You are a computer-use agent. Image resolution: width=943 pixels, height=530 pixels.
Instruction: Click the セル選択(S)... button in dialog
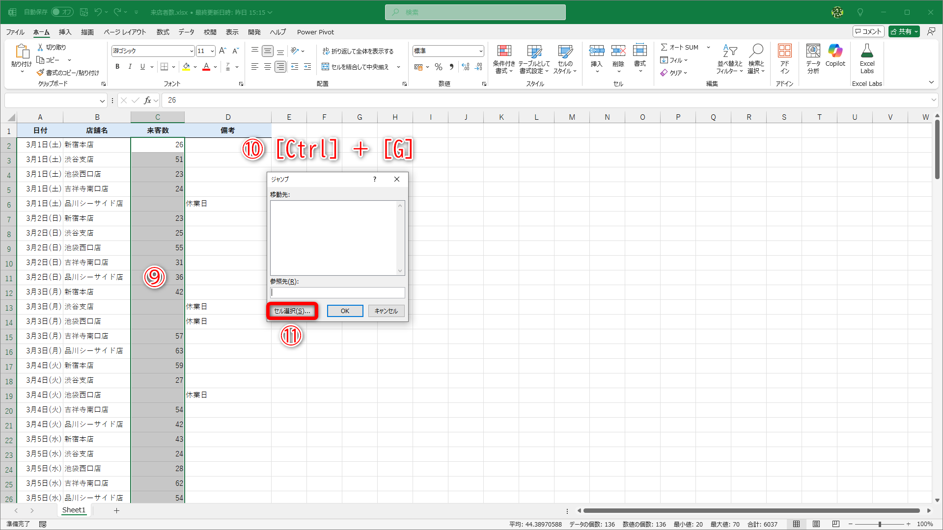pos(292,311)
